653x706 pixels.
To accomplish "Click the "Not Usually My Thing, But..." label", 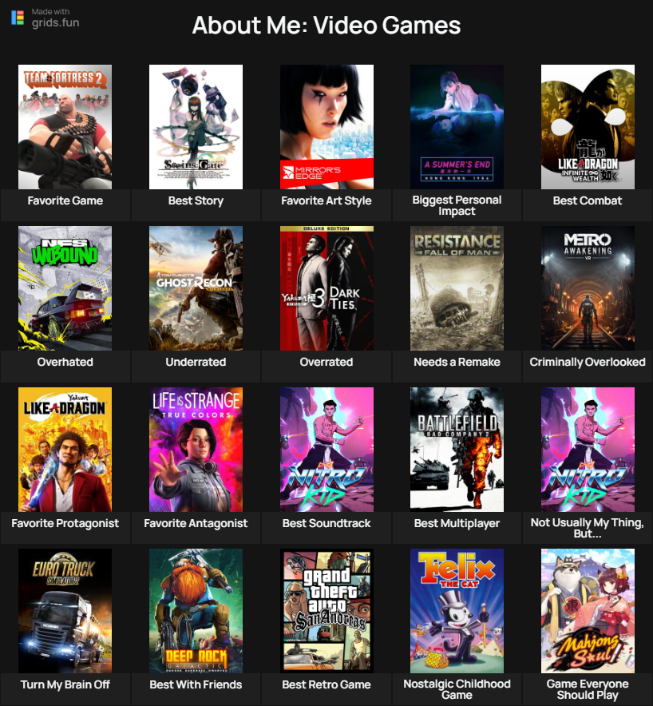I will [x=588, y=528].
